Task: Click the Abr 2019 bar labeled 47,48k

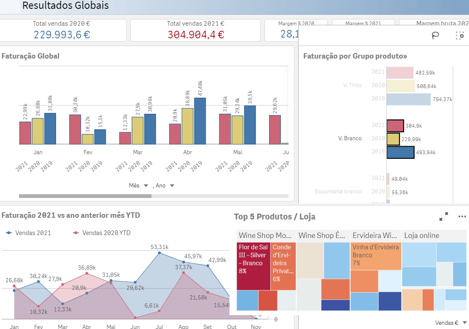Action: 200,121
